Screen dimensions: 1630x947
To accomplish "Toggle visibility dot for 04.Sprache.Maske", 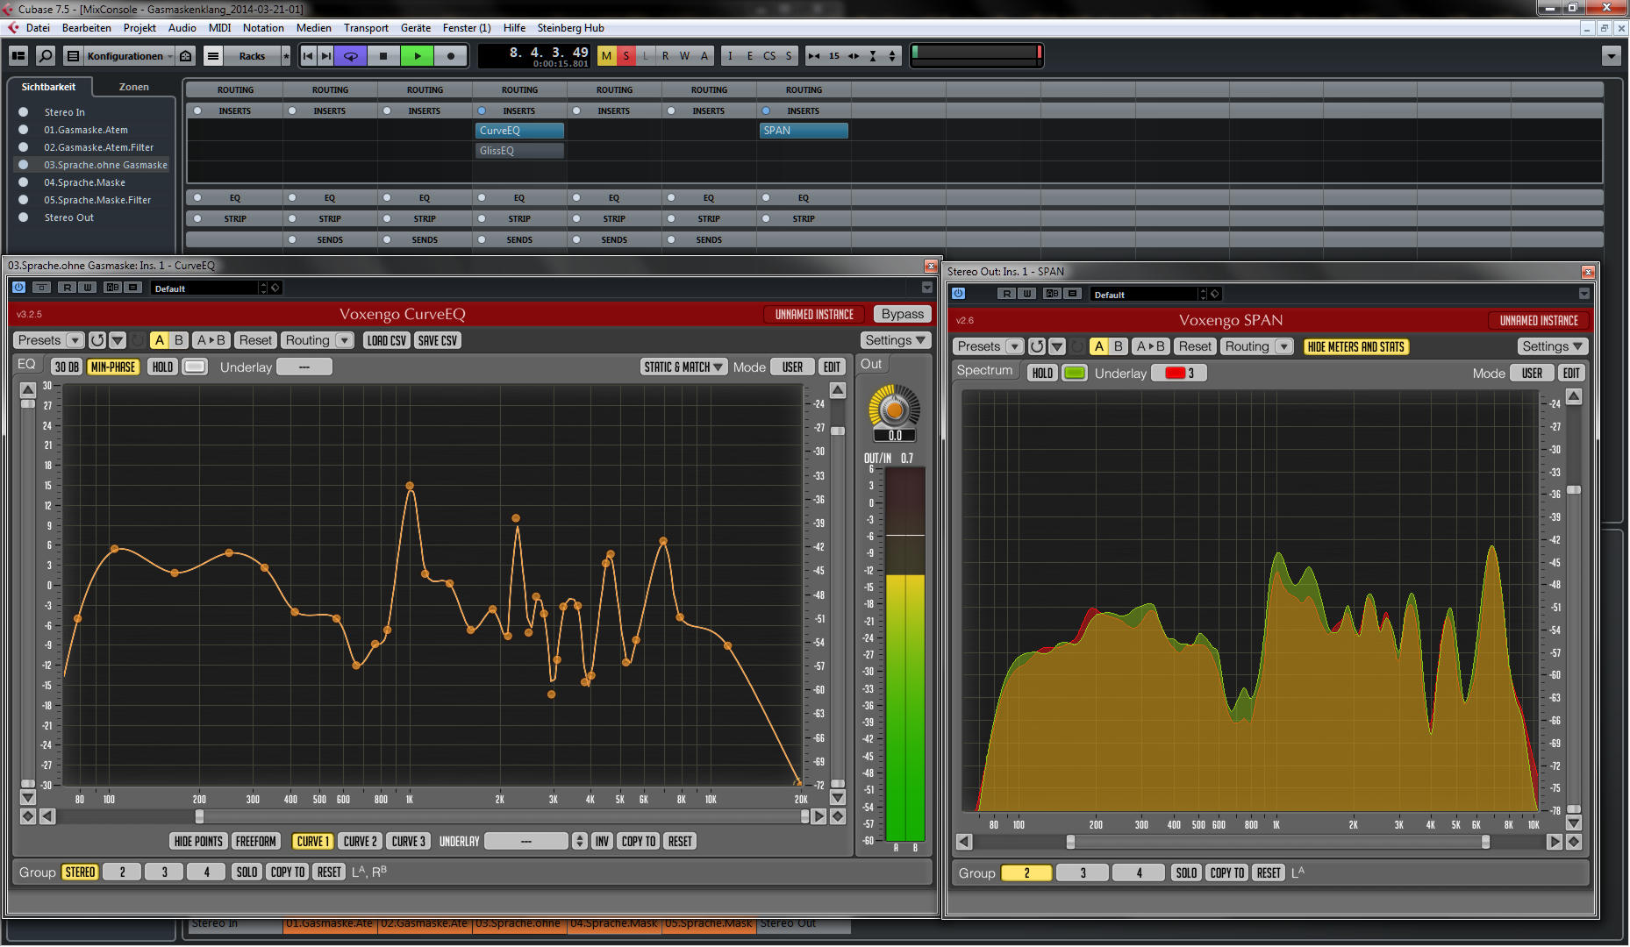I will [24, 182].
